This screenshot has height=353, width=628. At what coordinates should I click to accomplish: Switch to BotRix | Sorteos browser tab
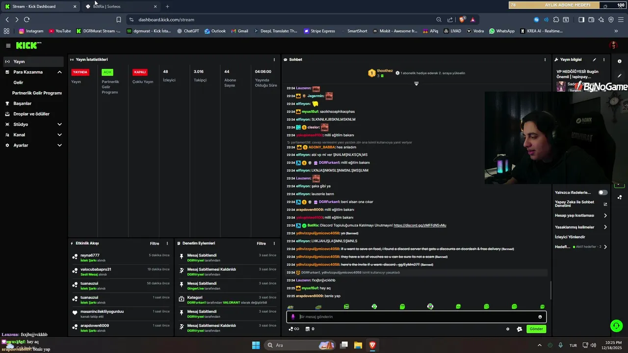(x=121, y=6)
